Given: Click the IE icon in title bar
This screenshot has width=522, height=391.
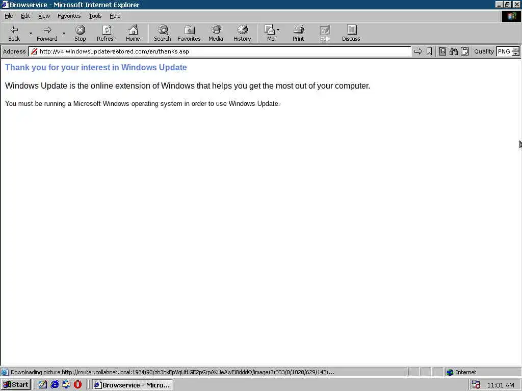Looking at the screenshot, I should point(5,5).
